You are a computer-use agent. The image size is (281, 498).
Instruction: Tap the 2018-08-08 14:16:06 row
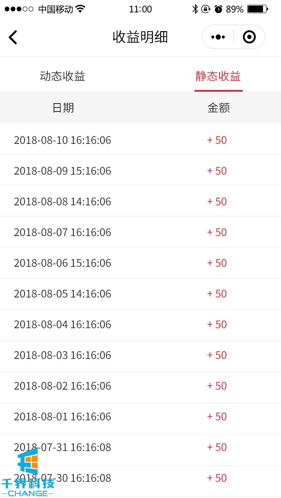[62, 201]
